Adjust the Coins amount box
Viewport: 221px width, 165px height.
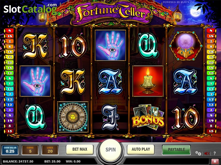[x=30, y=150]
